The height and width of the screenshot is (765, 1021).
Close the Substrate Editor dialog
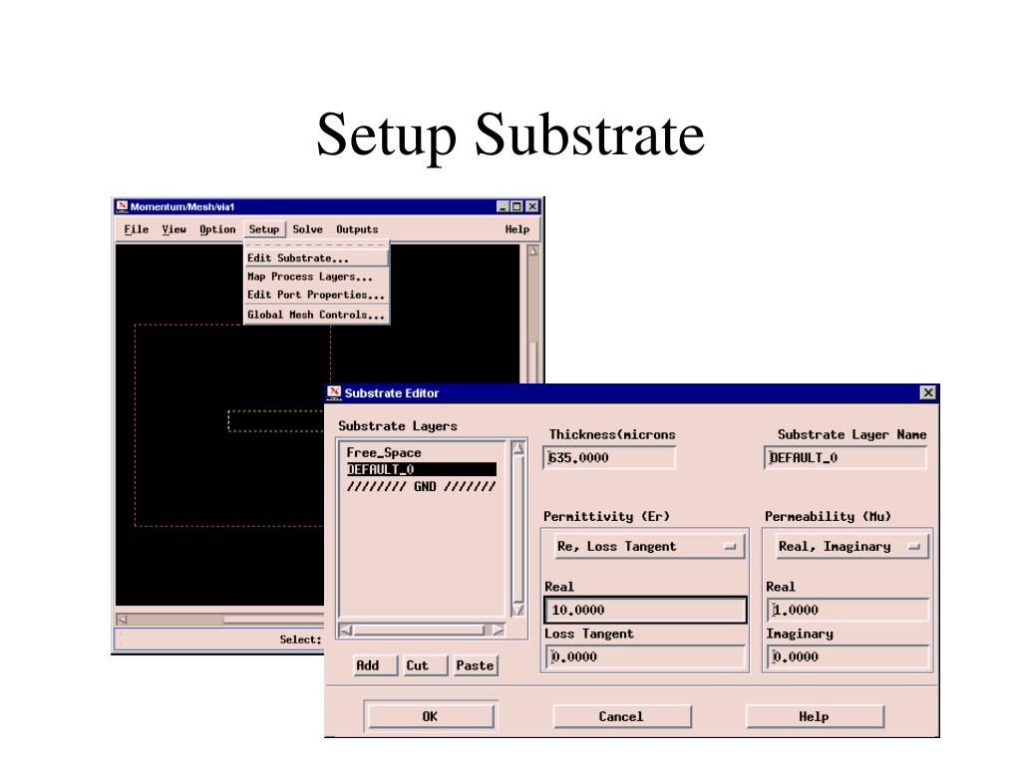928,392
